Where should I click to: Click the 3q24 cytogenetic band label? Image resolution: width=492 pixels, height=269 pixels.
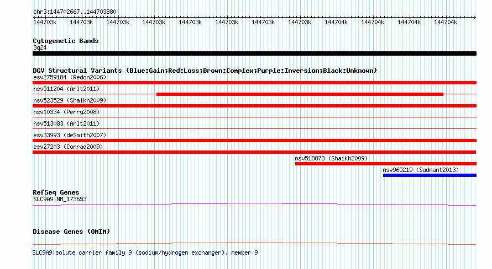[40, 47]
